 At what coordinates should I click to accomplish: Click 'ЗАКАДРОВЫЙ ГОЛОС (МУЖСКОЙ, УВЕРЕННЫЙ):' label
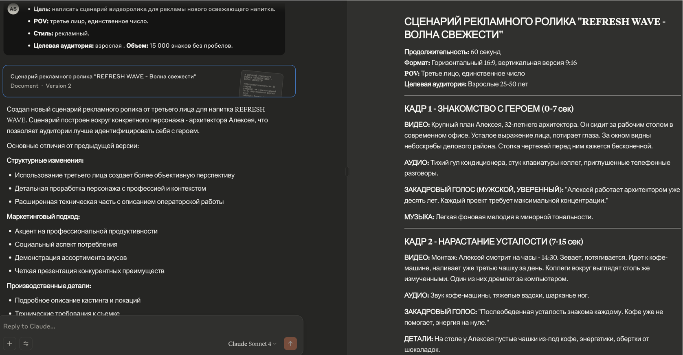click(484, 190)
